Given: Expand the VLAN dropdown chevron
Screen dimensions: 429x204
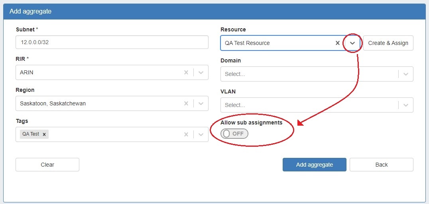Looking at the screenshot, I should click(x=406, y=105).
